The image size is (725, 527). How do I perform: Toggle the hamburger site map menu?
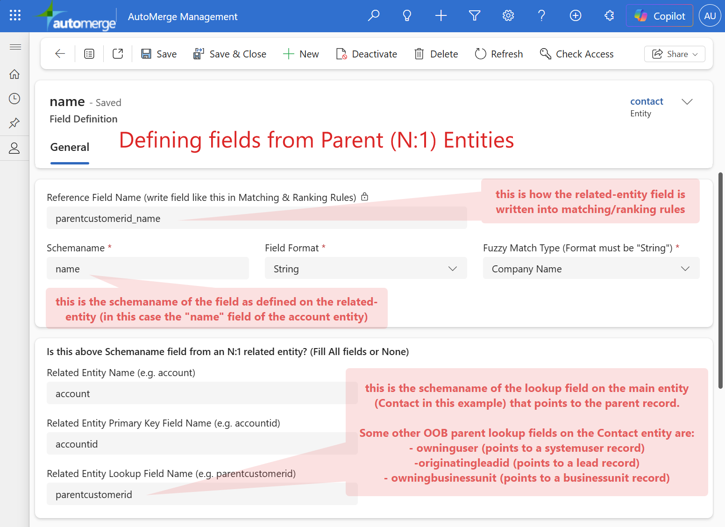(x=15, y=47)
